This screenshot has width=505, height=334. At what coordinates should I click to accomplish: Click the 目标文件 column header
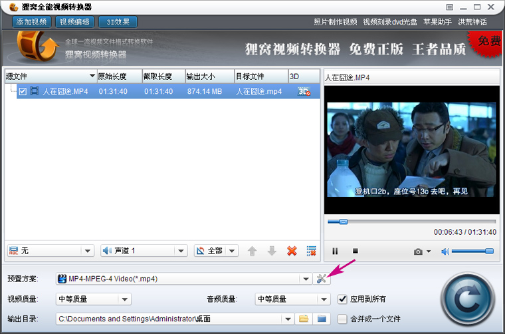point(261,77)
